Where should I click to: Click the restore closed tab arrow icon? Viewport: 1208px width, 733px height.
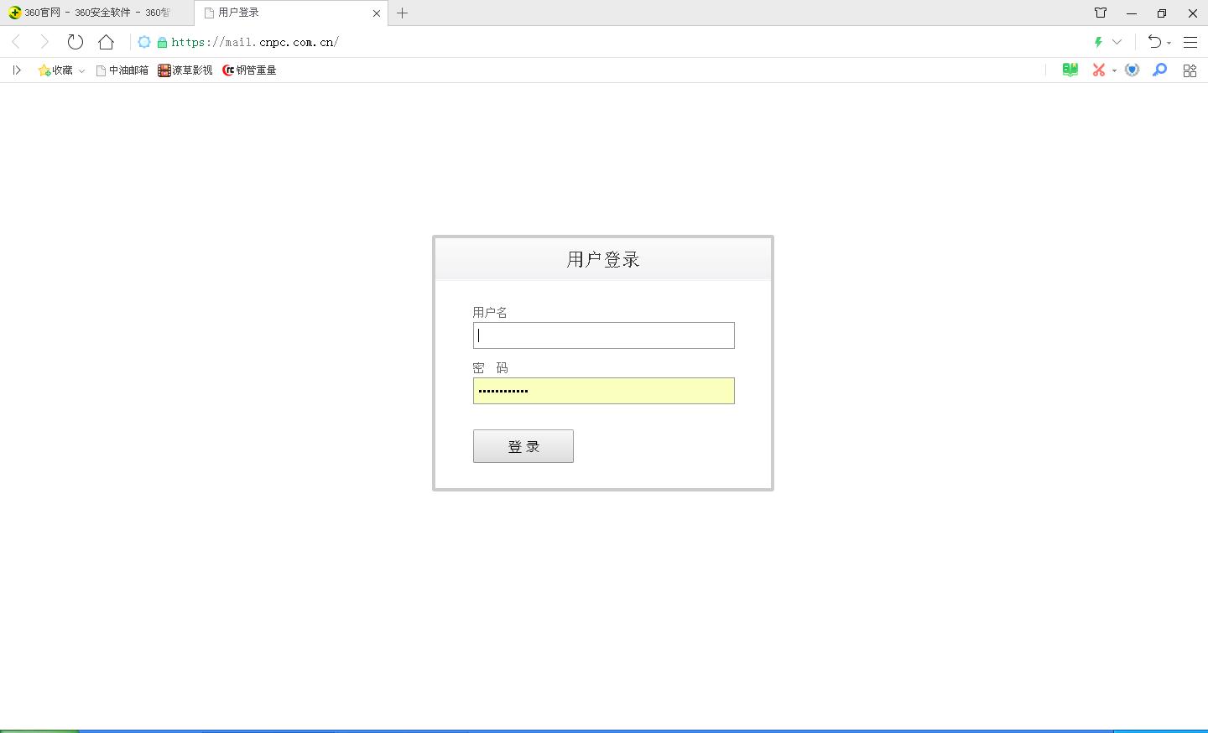tap(1155, 42)
